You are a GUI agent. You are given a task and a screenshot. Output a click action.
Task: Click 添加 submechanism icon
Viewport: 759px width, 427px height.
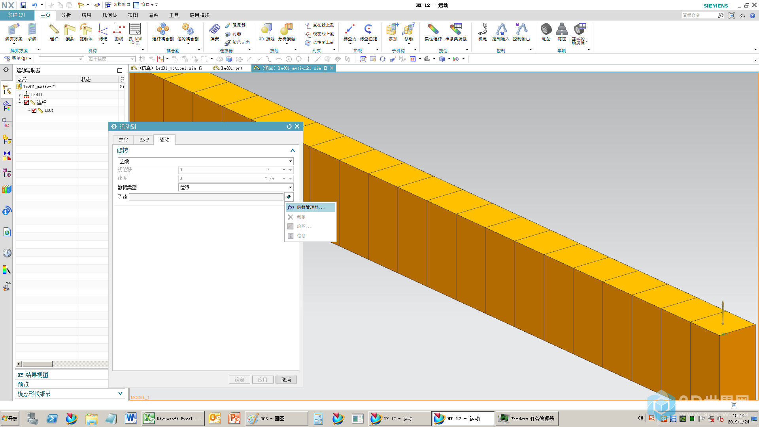tap(393, 32)
